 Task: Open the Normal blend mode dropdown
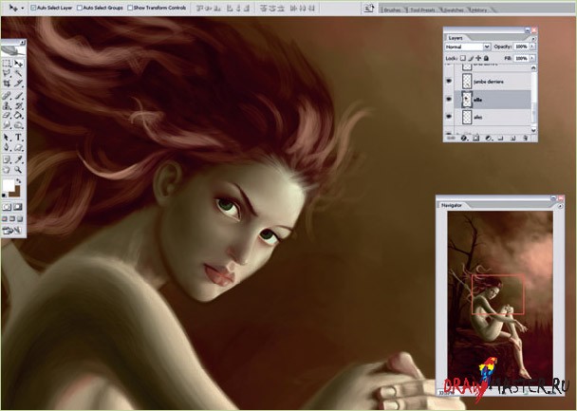coord(468,47)
